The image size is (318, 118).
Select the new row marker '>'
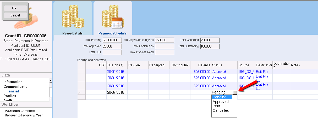81,92
